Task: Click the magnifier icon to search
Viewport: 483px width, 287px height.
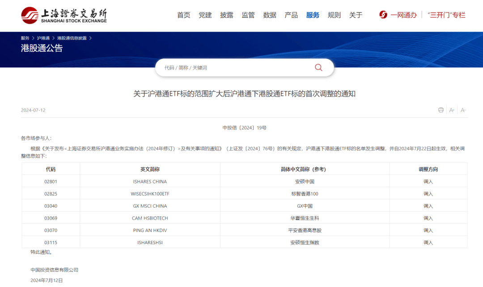Action: pos(318,67)
